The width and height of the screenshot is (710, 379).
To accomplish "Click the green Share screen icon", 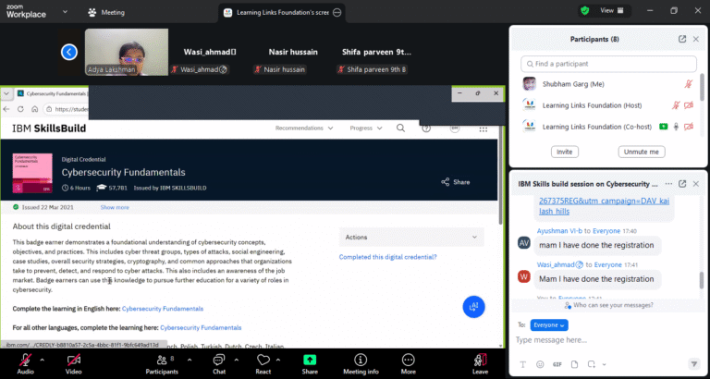I will (x=310, y=358).
